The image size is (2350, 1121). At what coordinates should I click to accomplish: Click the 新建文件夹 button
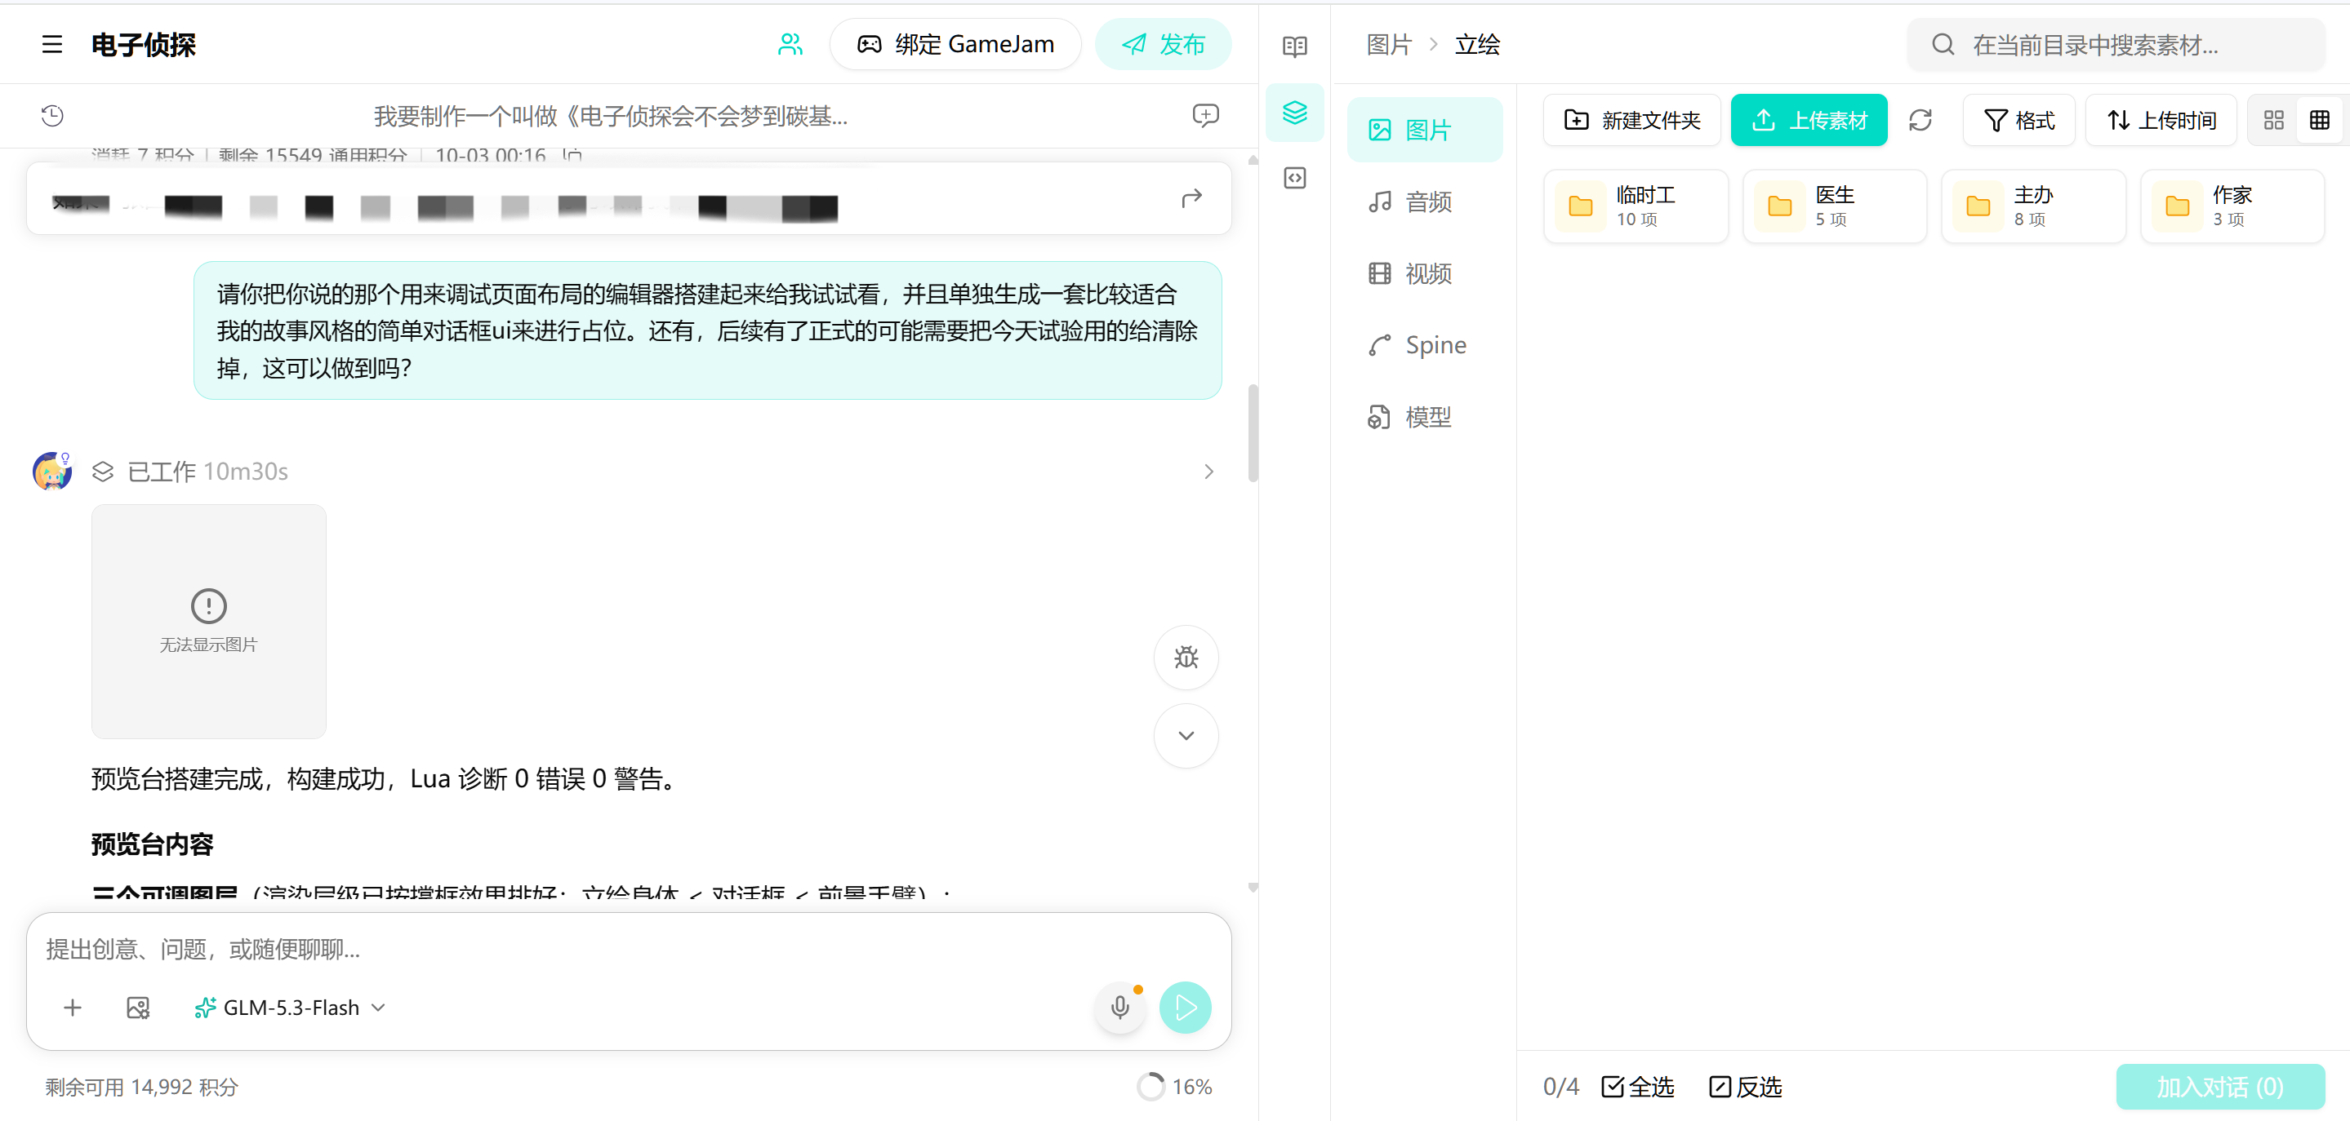coord(1631,119)
